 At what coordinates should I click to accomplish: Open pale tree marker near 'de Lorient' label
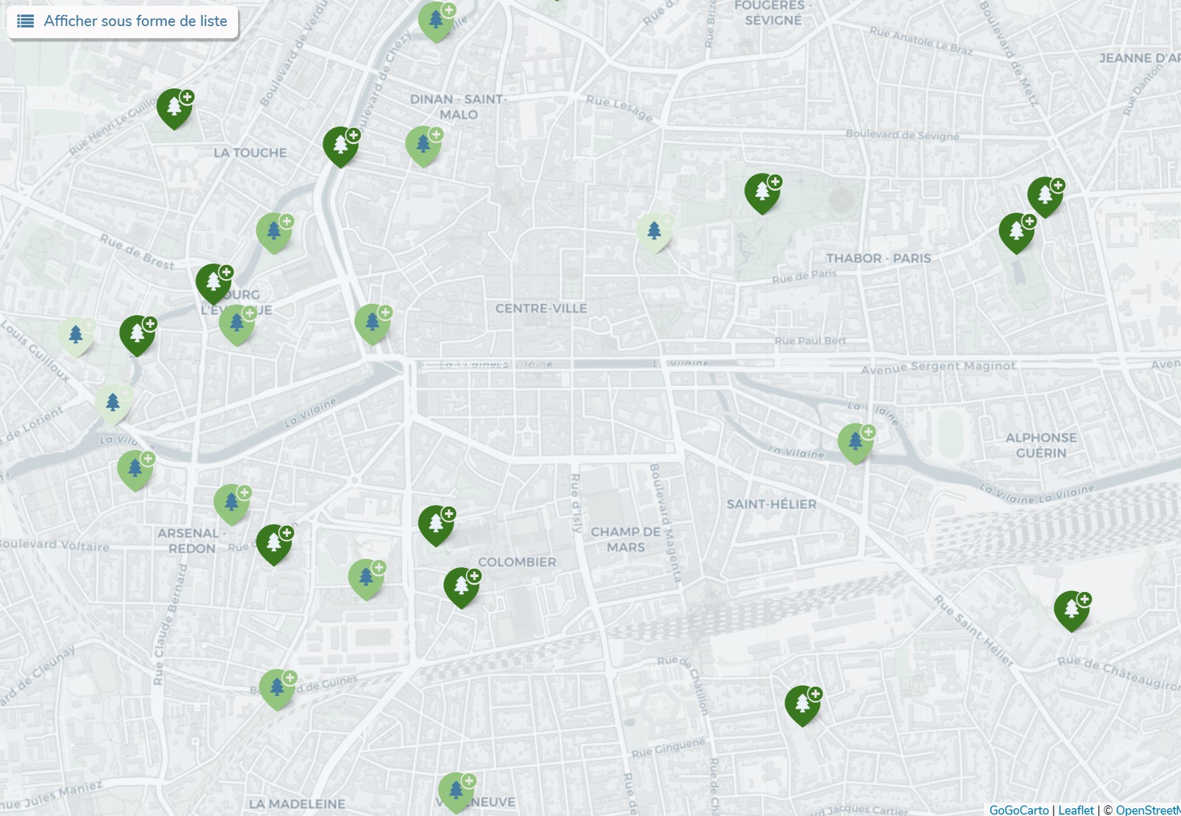tap(114, 405)
